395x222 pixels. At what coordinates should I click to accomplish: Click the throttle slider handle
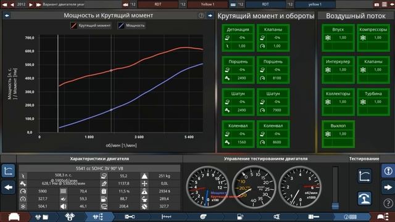pos(335,205)
